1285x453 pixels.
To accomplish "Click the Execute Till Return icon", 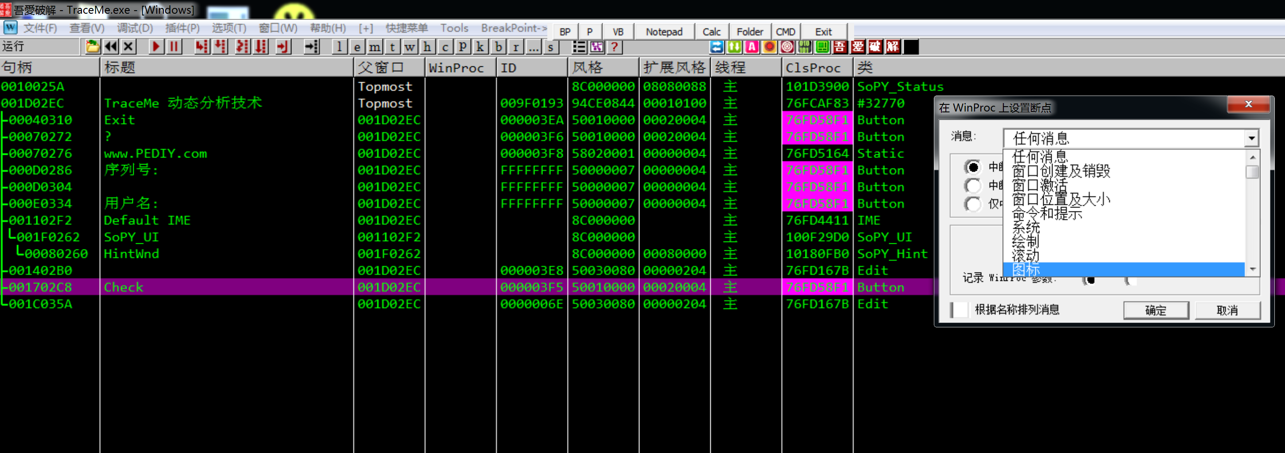I will pyautogui.click(x=283, y=47).
